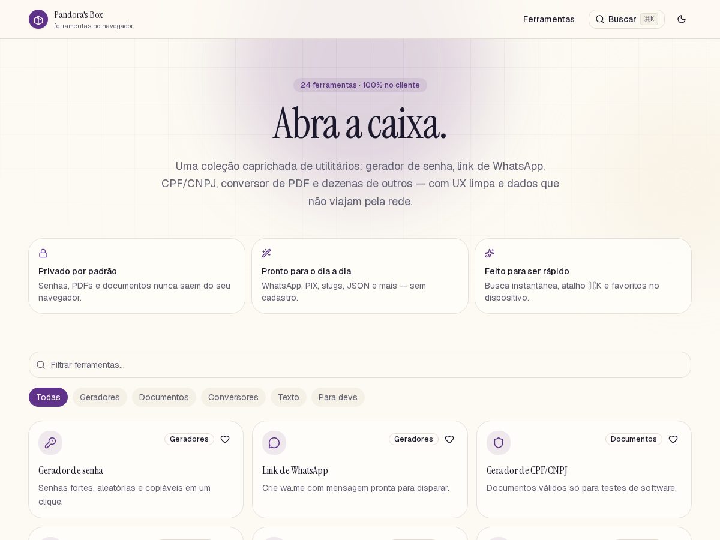Click the sparkles icon on Feito para ser rápido
Screen dimensions: 720x540
tap(490, 253)
